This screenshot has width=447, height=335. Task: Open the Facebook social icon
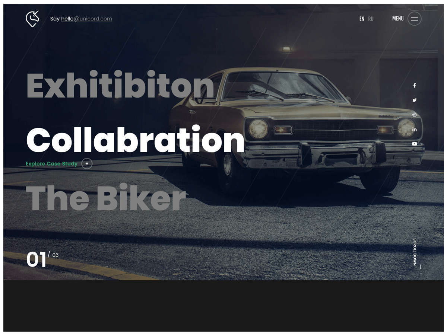click(x=414, y=86)
